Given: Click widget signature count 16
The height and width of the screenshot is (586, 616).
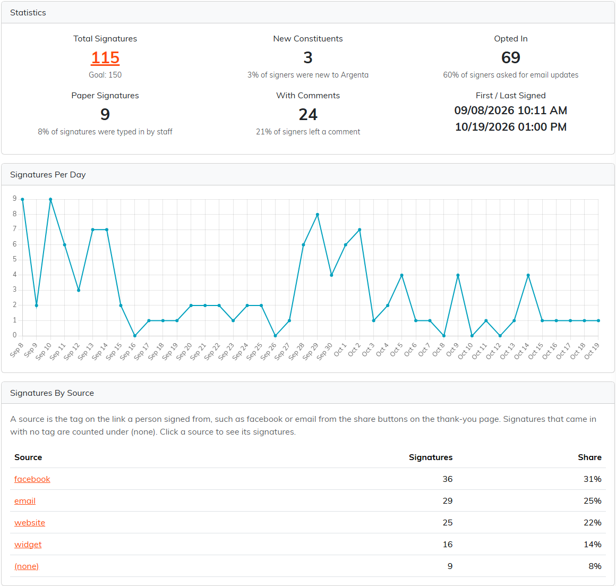Looking at the screenshot, I should [448, 545].
